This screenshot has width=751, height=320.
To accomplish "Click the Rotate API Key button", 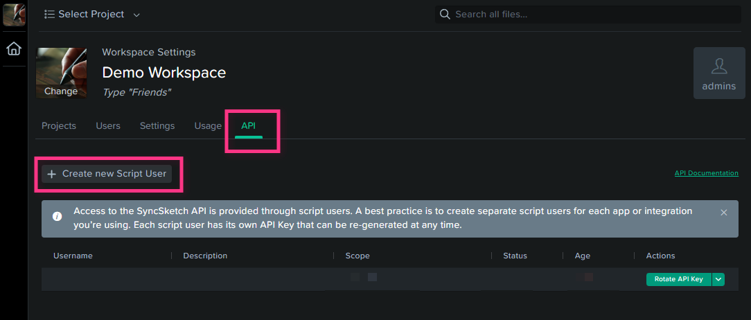I will [x=679, y=279].
